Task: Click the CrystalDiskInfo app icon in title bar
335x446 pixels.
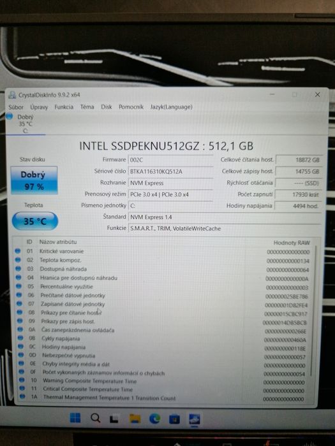Action: [12, 95]
